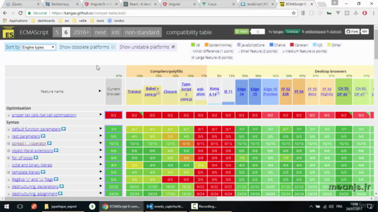Expand the Feature name column arrow

pyautogui.click(x=100, y=91)
